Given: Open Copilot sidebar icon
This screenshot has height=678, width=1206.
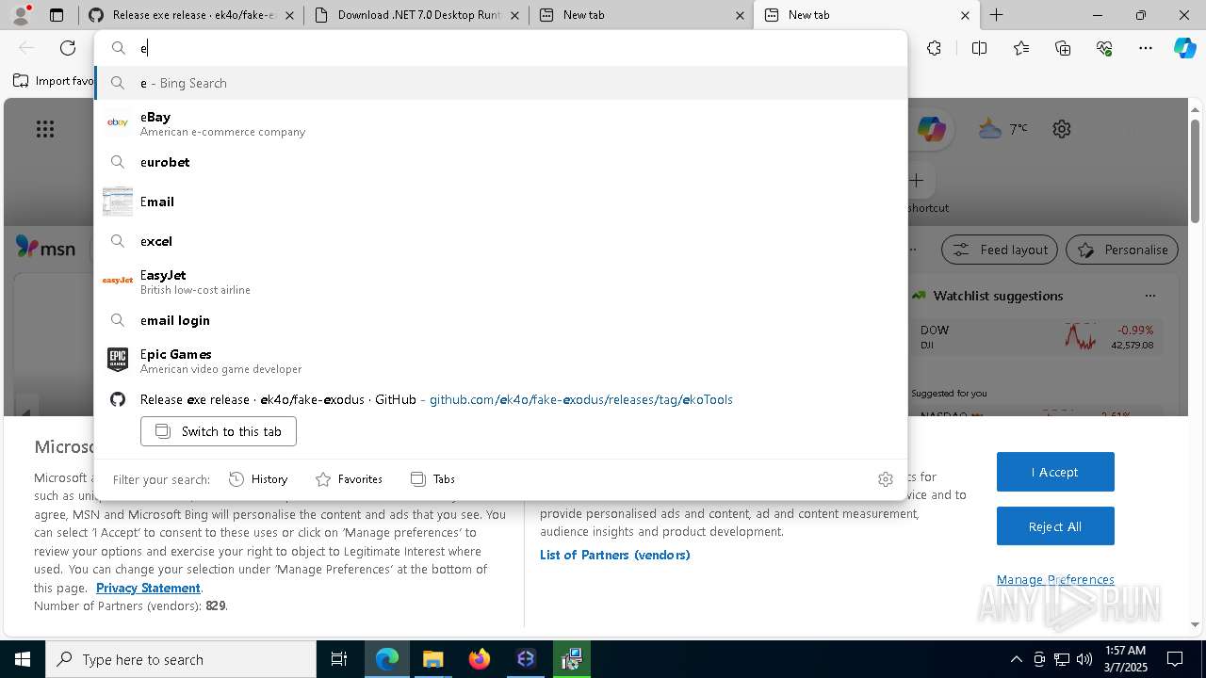Looking at the screenshot, I should point(1184,48).
